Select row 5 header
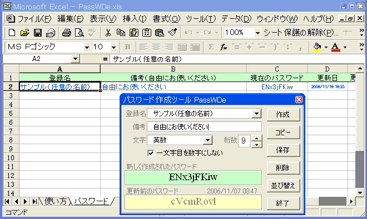Viewport: 367px width, 219px height. tap(11, 114)
